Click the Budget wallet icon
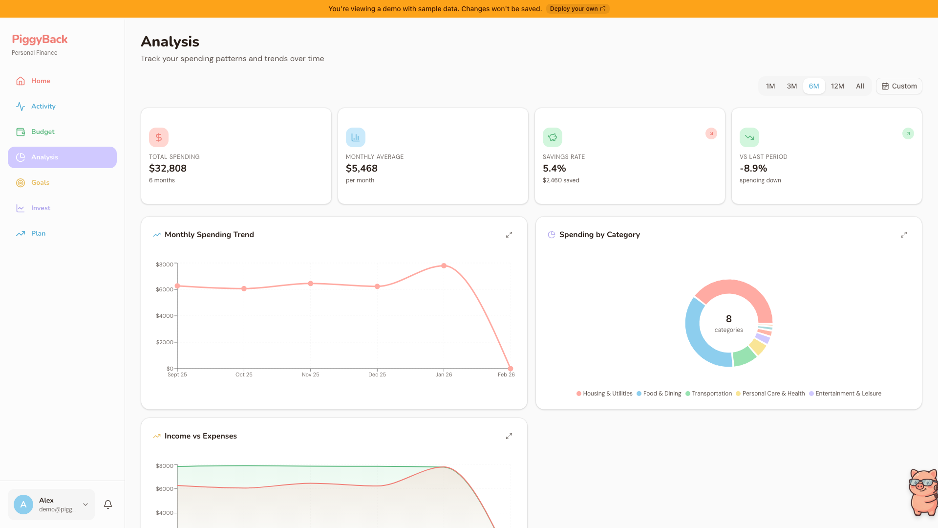The width and height of the screenshot is (938, 528). coord(21,132)
